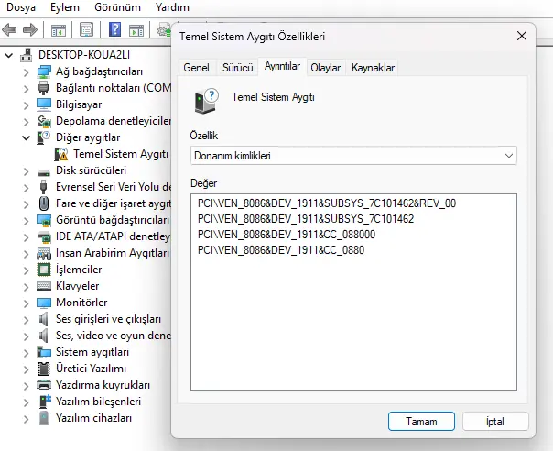The height and width of the screenshot is (451, 553).
Task: Open the Görünüm menu
Action: [x=117, y=7]
